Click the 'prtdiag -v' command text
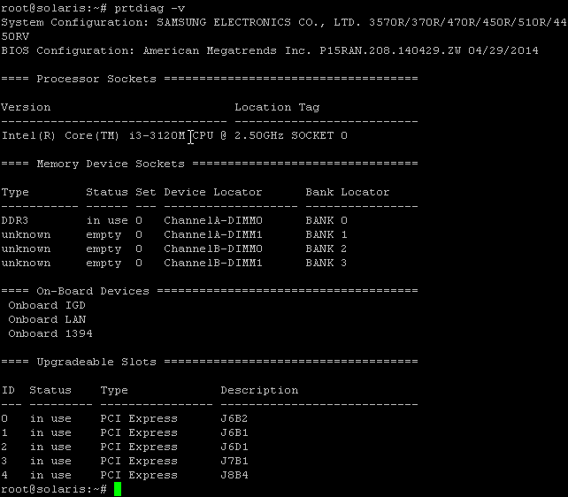The width and height of the screenshot is (568, 497). coord(150,9)
